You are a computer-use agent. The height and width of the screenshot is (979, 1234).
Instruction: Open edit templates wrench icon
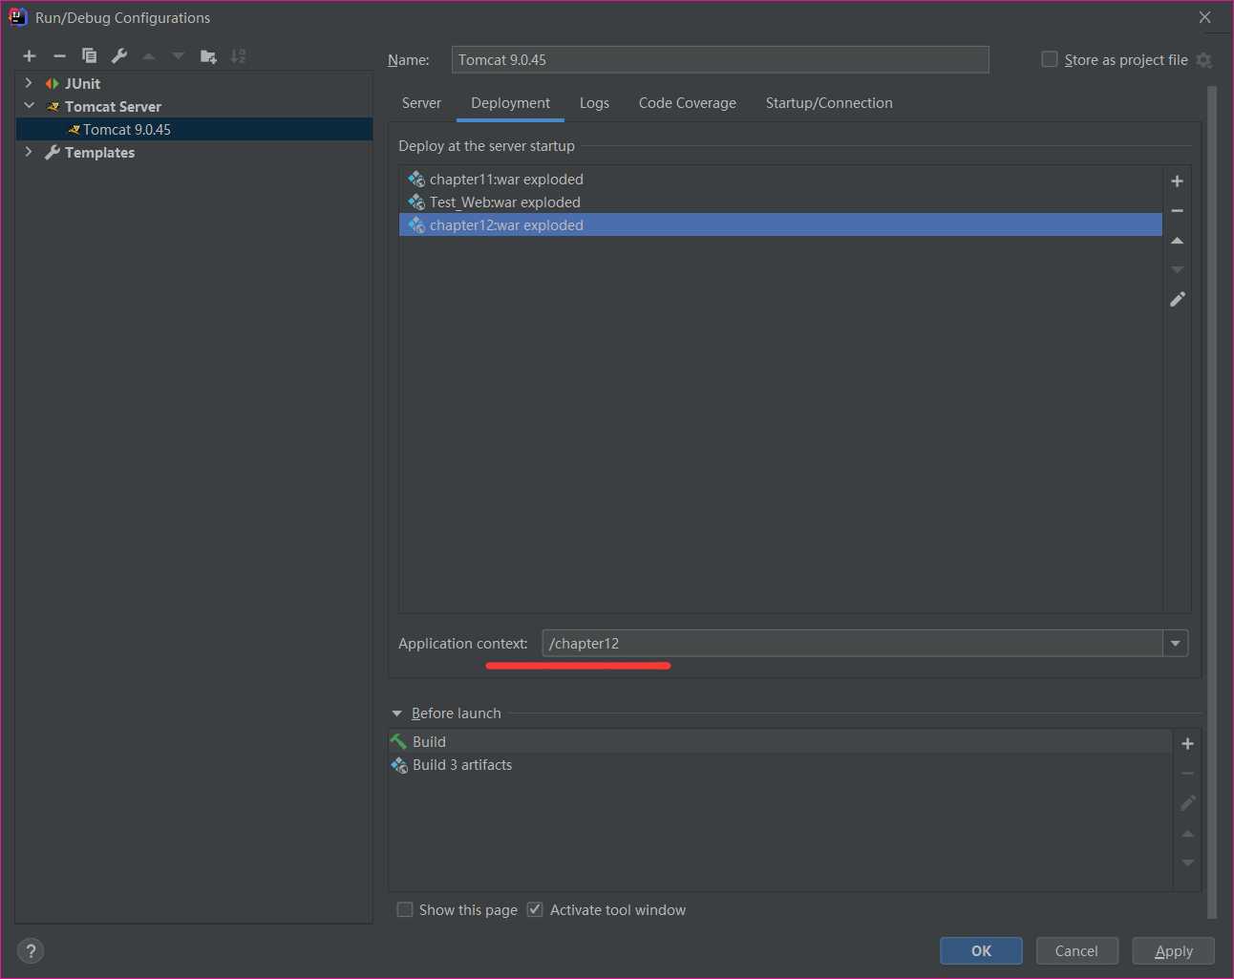pos(119,56)
